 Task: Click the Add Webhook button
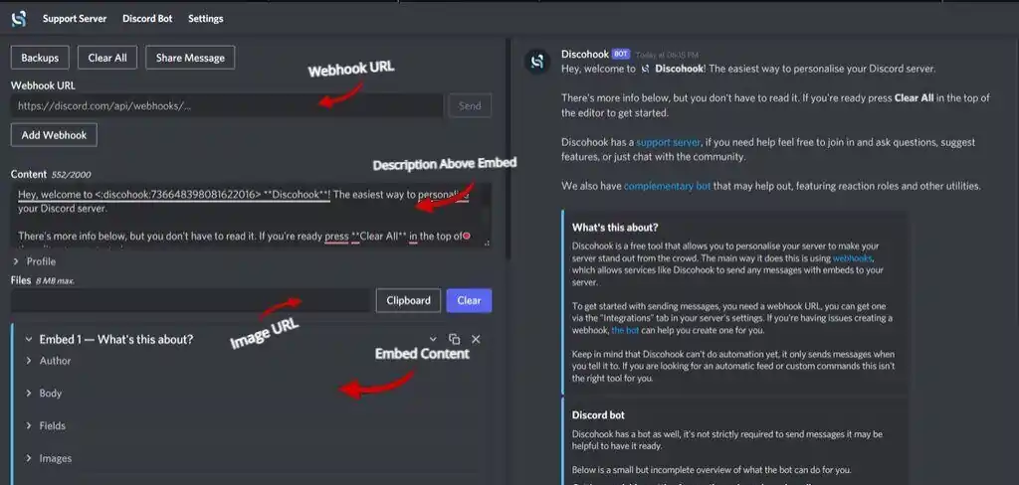click(54, 135)
